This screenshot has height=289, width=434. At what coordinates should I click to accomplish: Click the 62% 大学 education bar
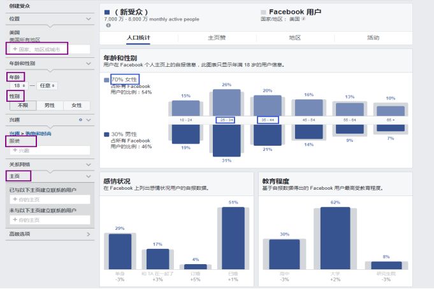335,238
